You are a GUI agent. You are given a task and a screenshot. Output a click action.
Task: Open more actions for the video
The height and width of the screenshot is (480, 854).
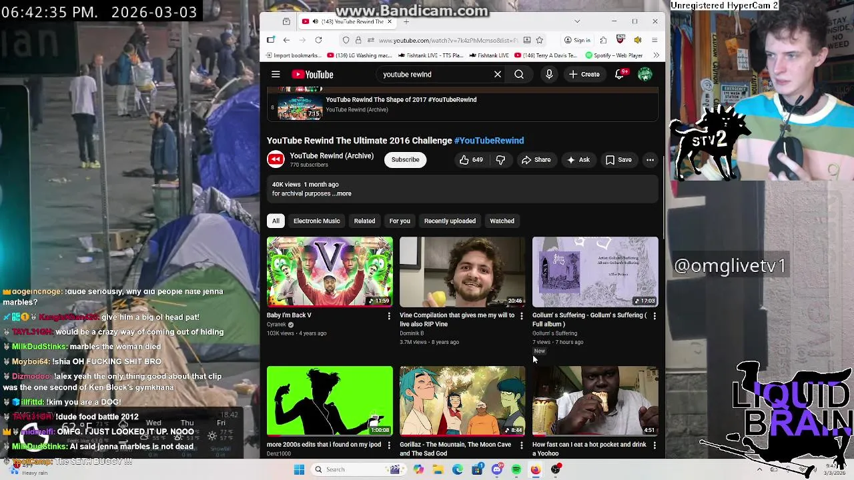pos(650,160)
